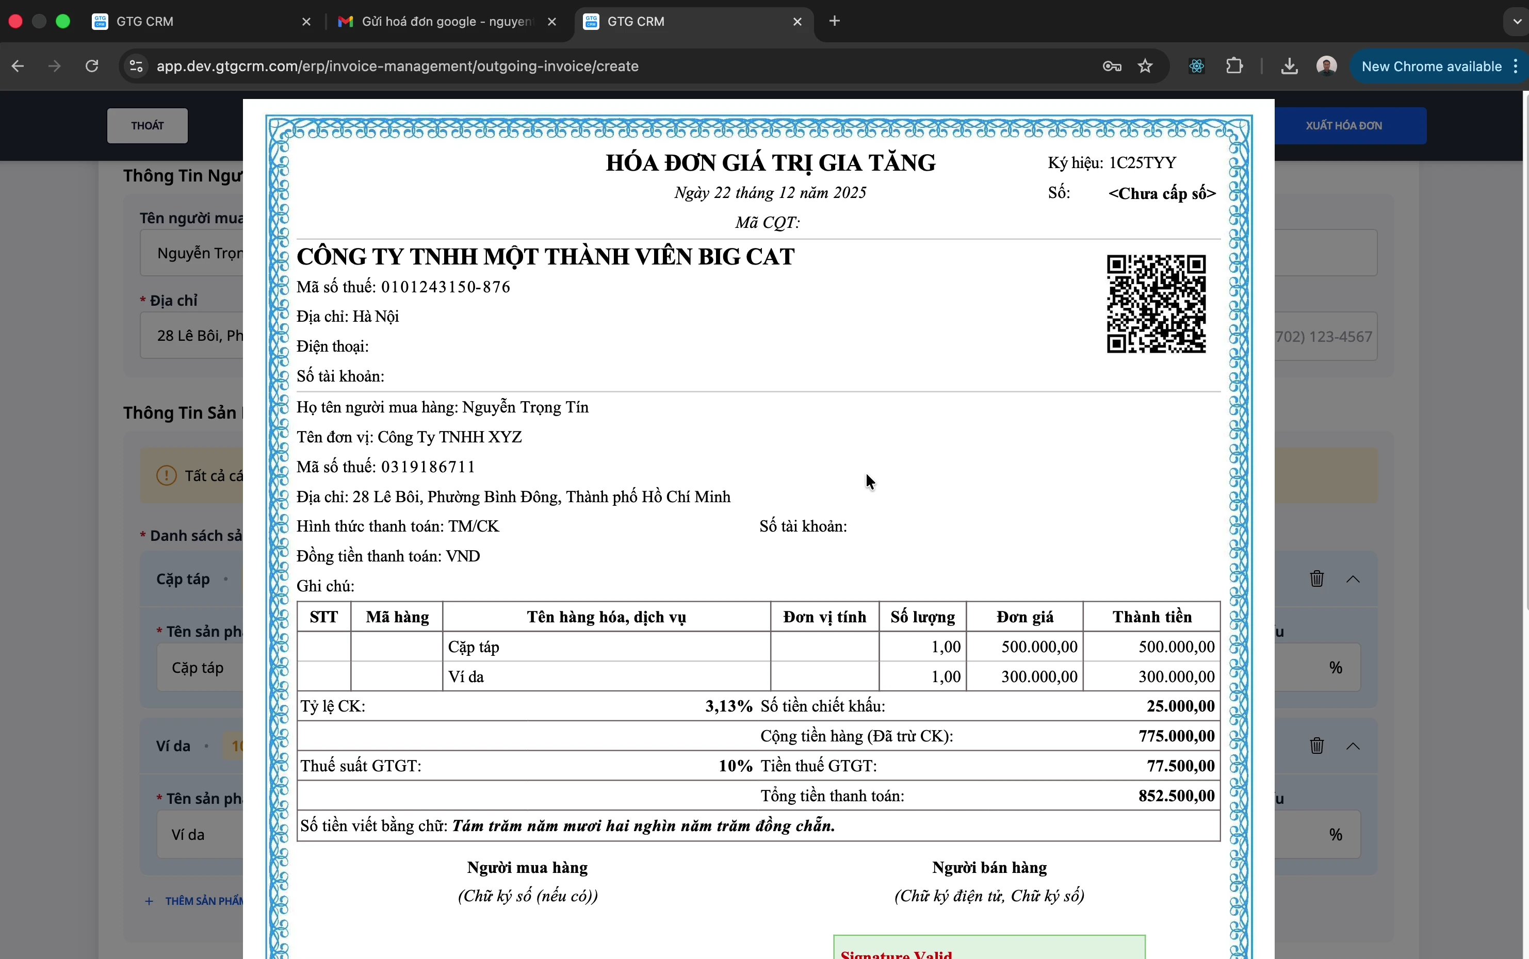This screenshot has width=1529, height=959.
Task: Open Chrome downloads icon
Action: (x=1289, y=66)
